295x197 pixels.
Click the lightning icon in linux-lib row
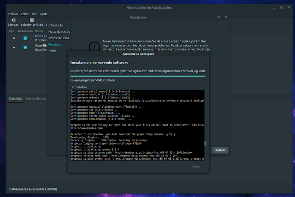(14, 47)
